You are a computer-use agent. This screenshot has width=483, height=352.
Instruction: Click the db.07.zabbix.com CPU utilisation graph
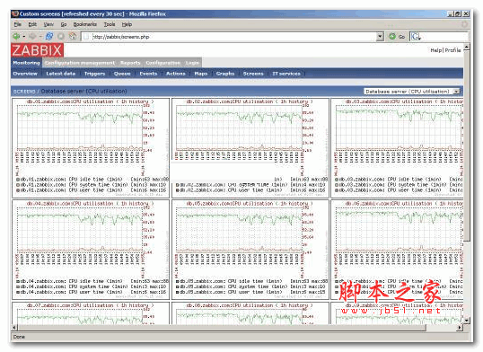[x=91, y=313]
